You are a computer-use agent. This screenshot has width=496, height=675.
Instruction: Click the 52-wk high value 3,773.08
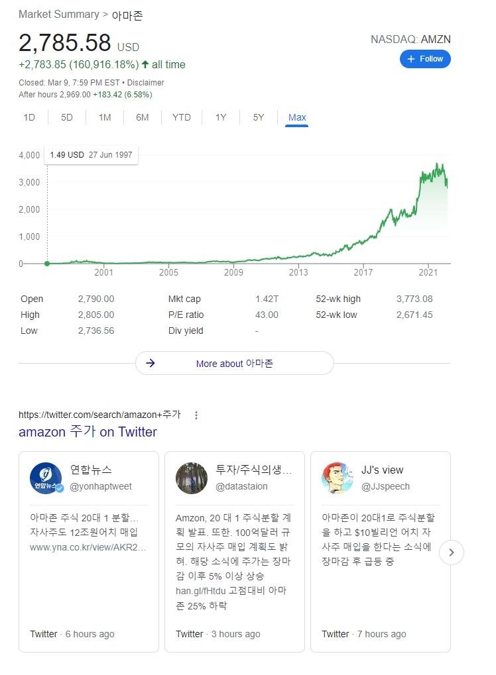click(414, 299)
